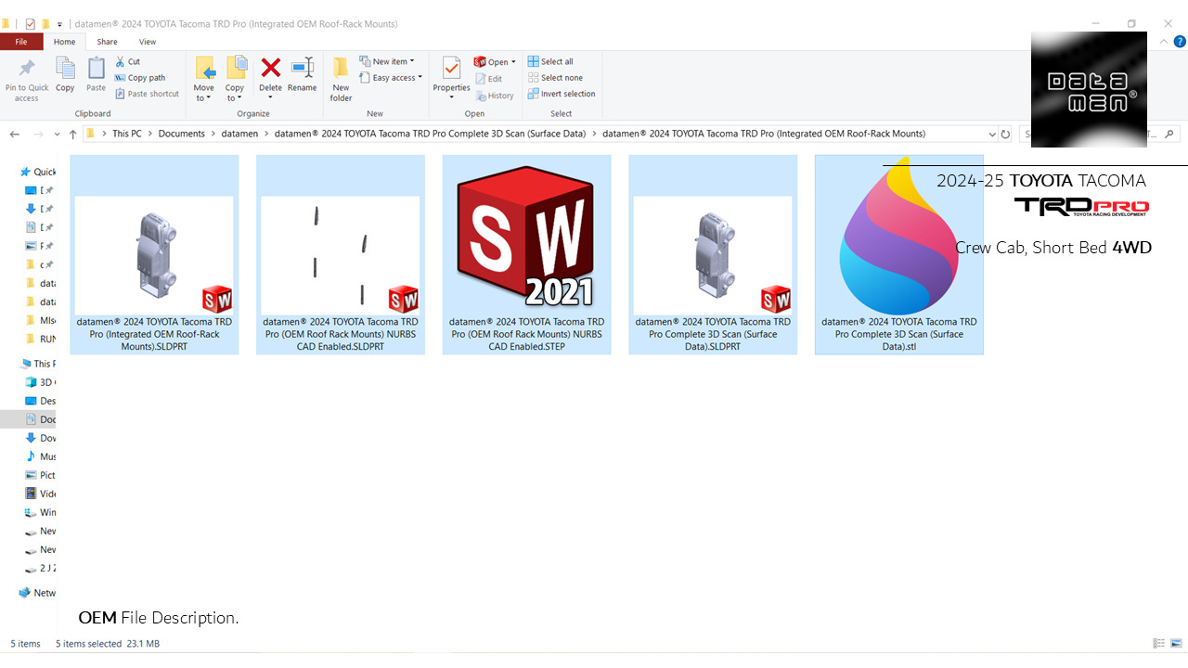Open the Customize Quick Access Toolbar dropdown

pyautogui.click(x=60, y=23)
